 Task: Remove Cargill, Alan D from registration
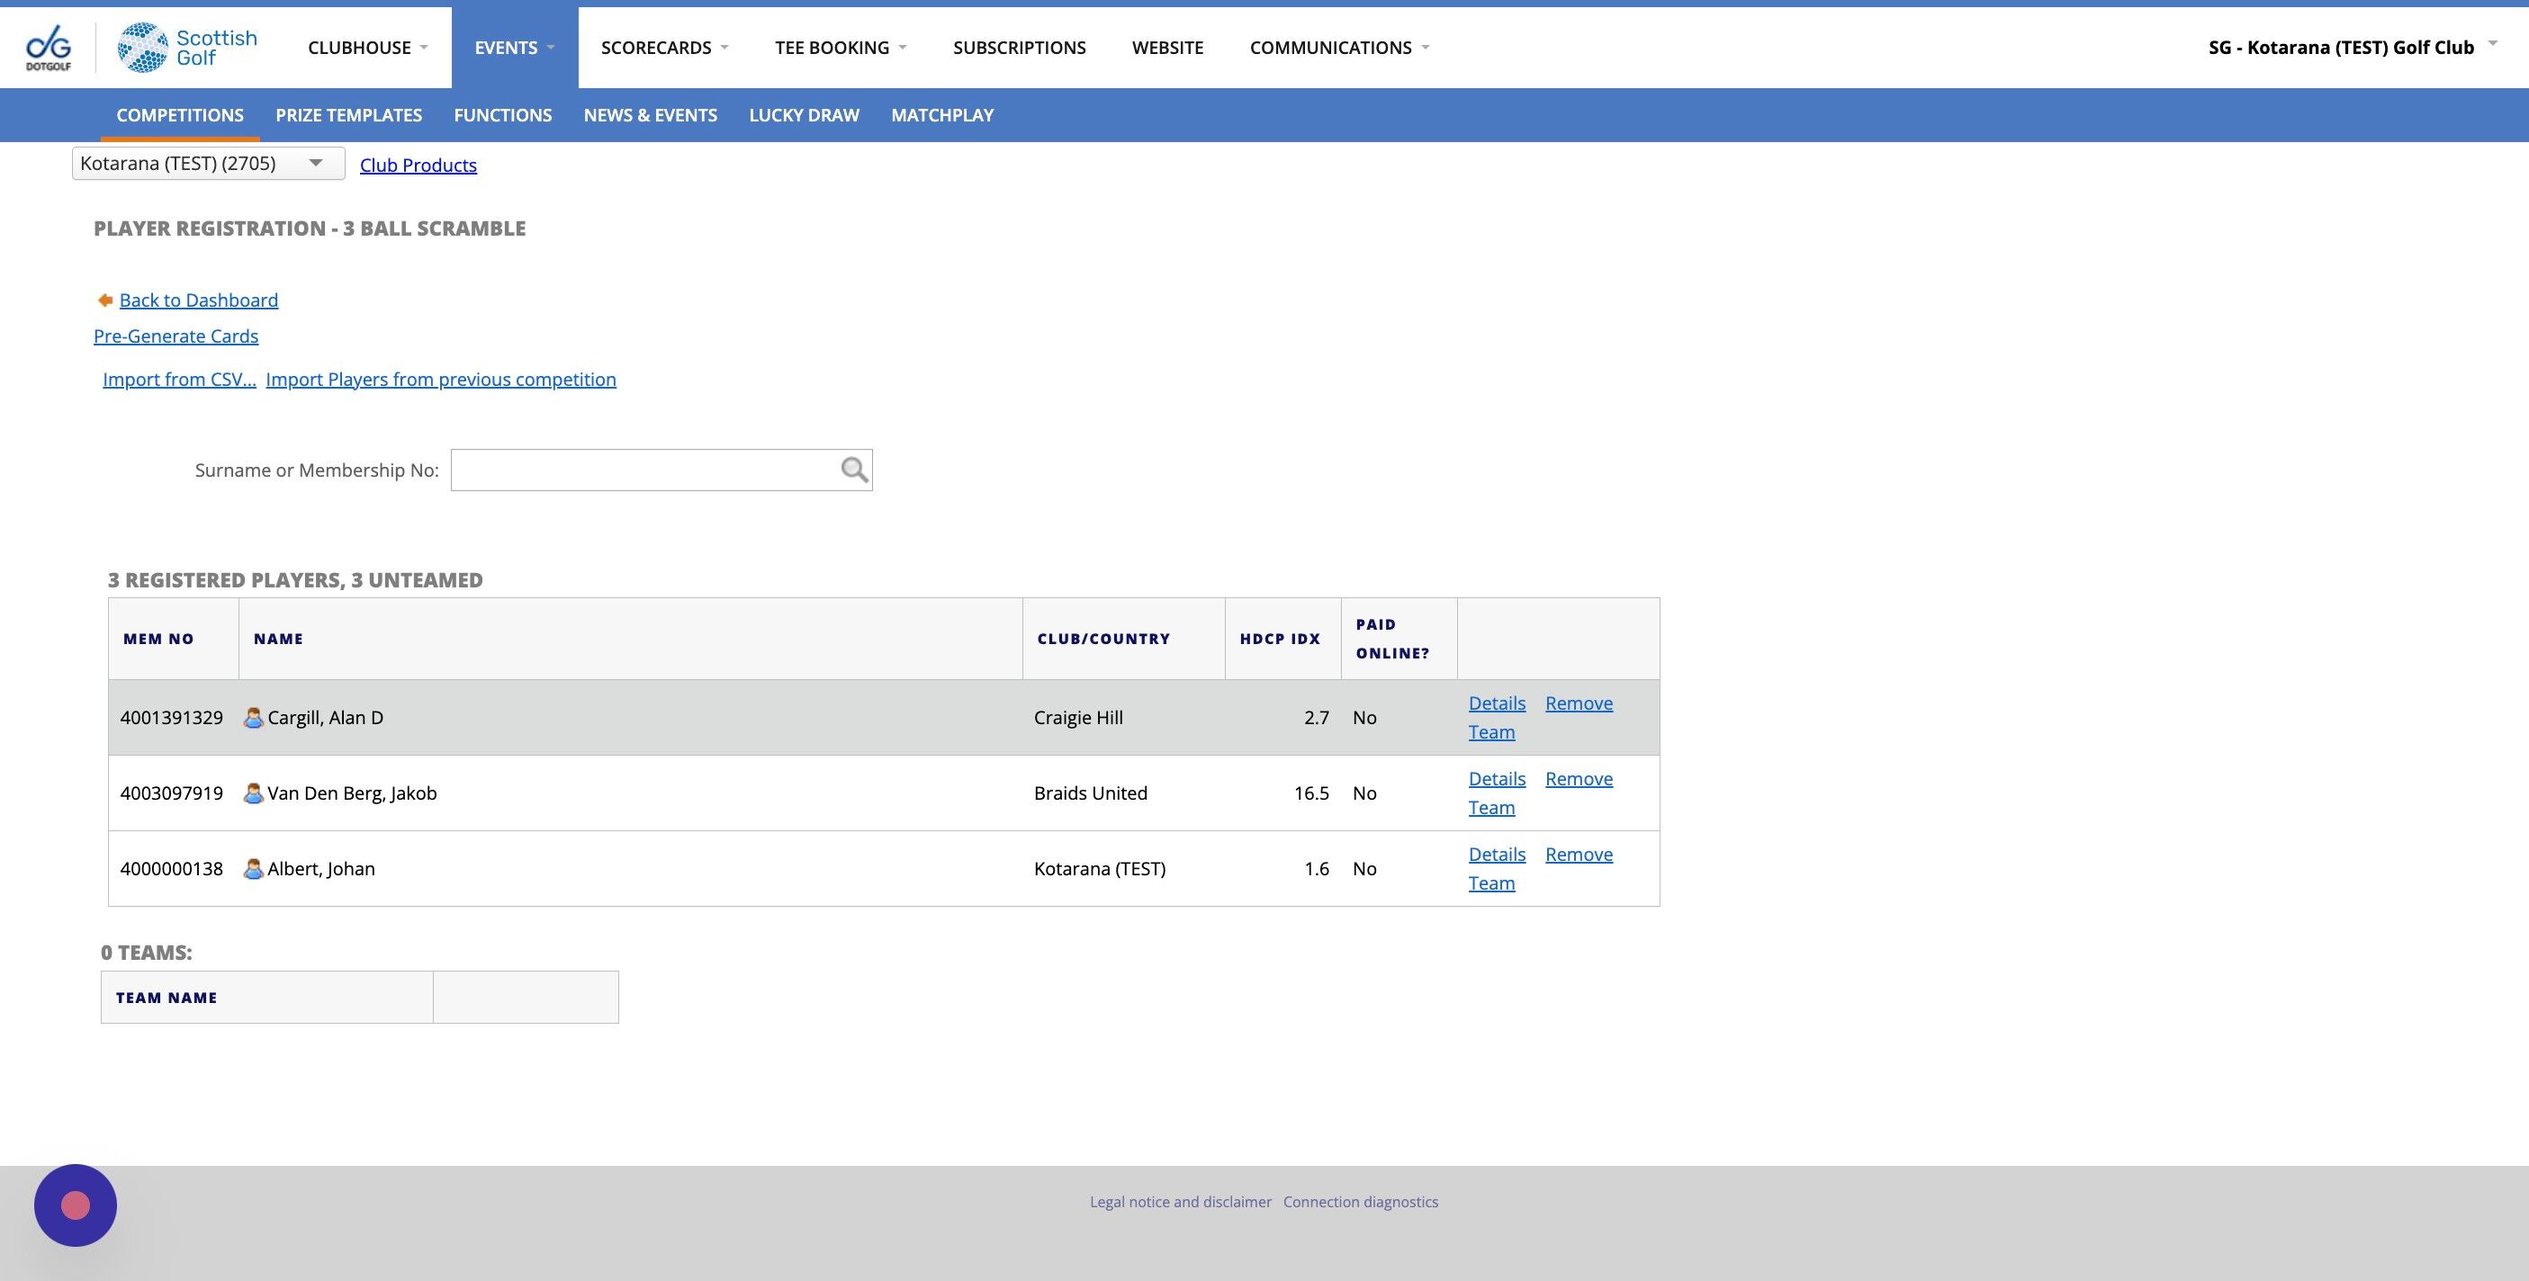(x=1578, y=703)
